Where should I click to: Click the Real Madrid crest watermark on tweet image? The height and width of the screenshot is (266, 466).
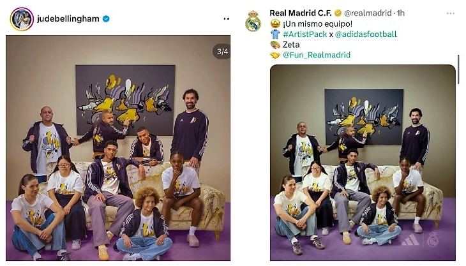coord(433,239)
